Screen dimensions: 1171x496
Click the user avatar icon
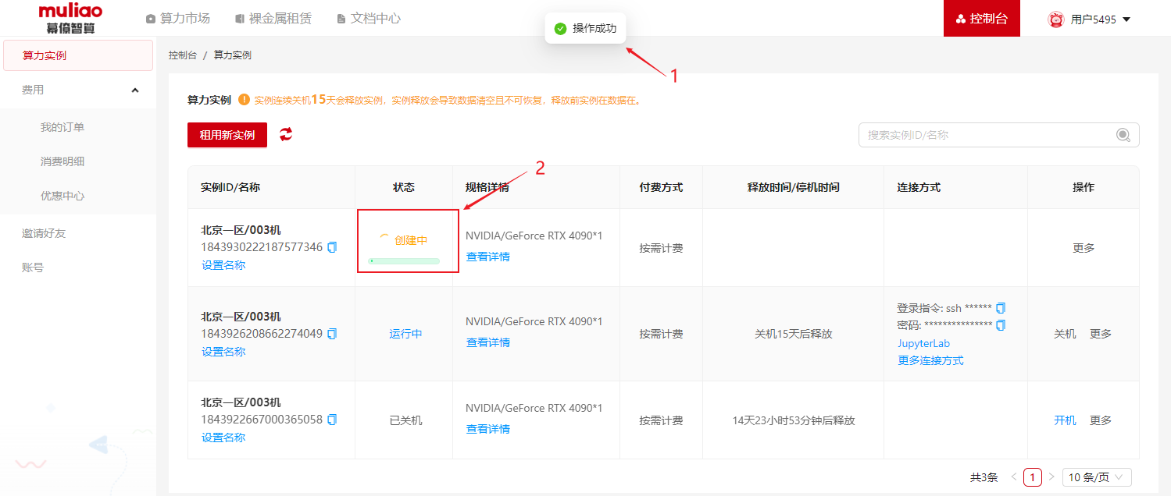tap(1056, 19)
